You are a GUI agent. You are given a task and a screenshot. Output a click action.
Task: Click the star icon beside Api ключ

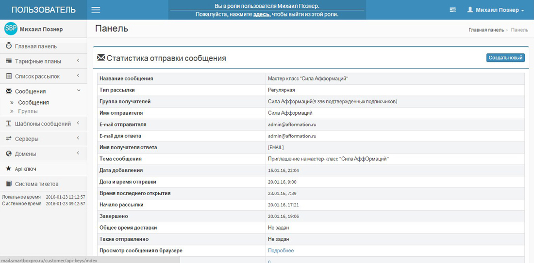(x=9, y=169)
